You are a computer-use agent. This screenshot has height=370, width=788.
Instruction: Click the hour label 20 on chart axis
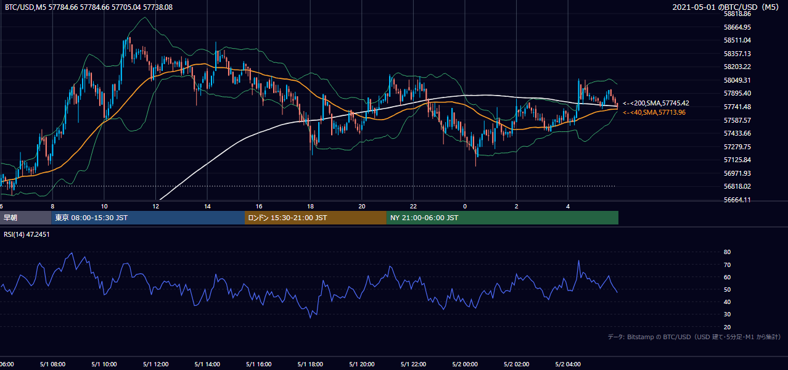[x=362, y=206]
